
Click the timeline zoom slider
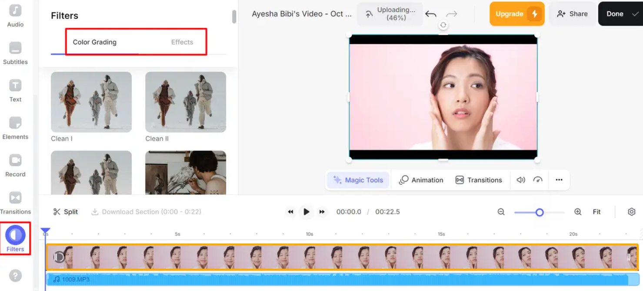539,212
